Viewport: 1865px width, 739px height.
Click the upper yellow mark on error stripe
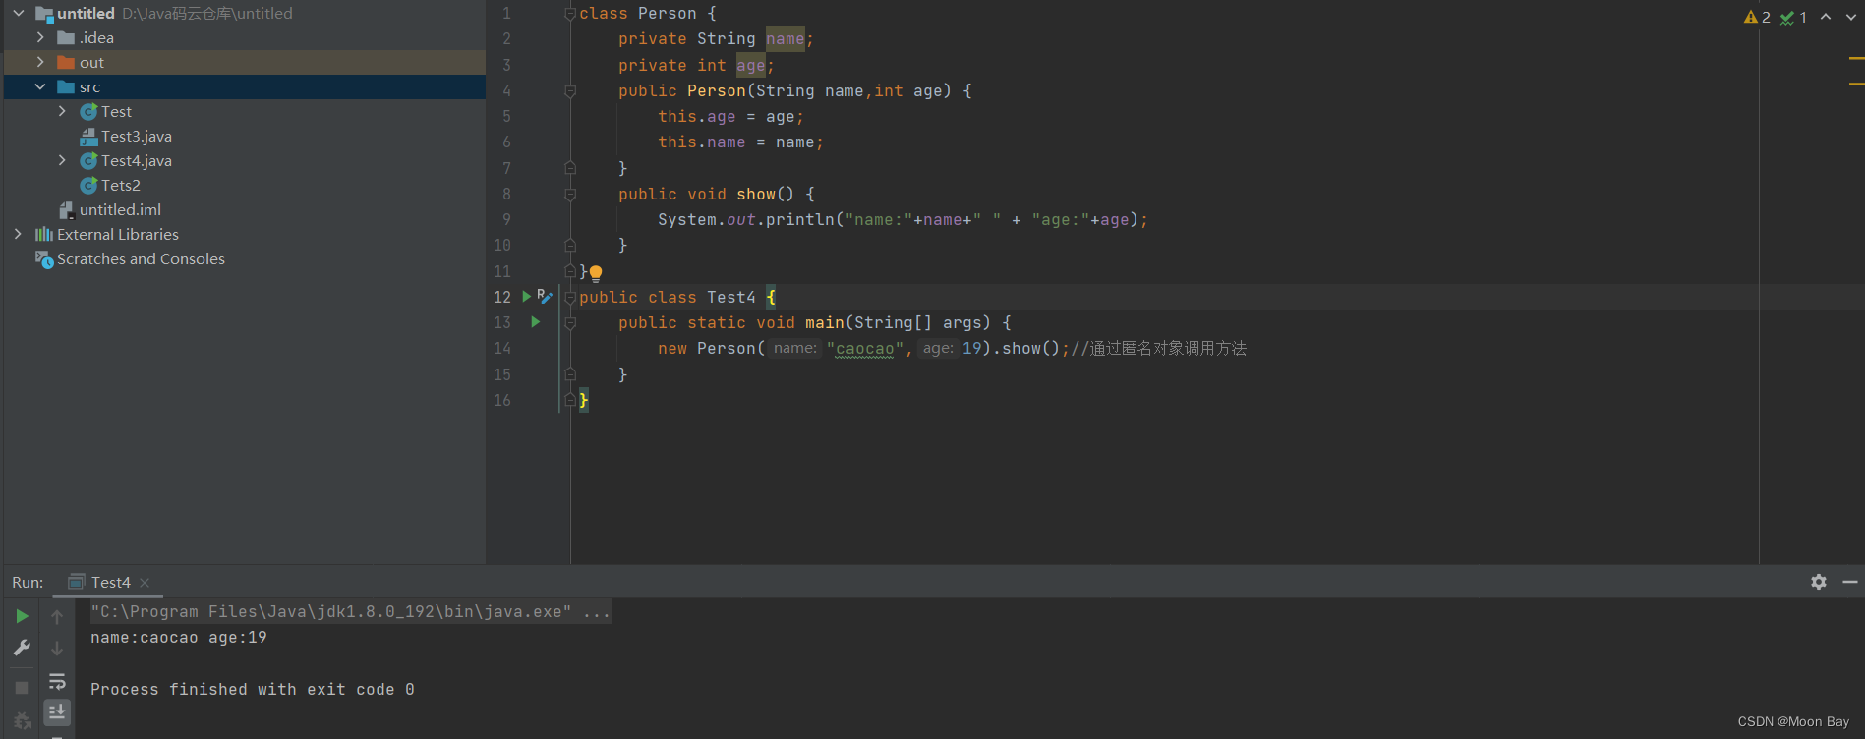pyautogui.click(x=1856, y=59)
